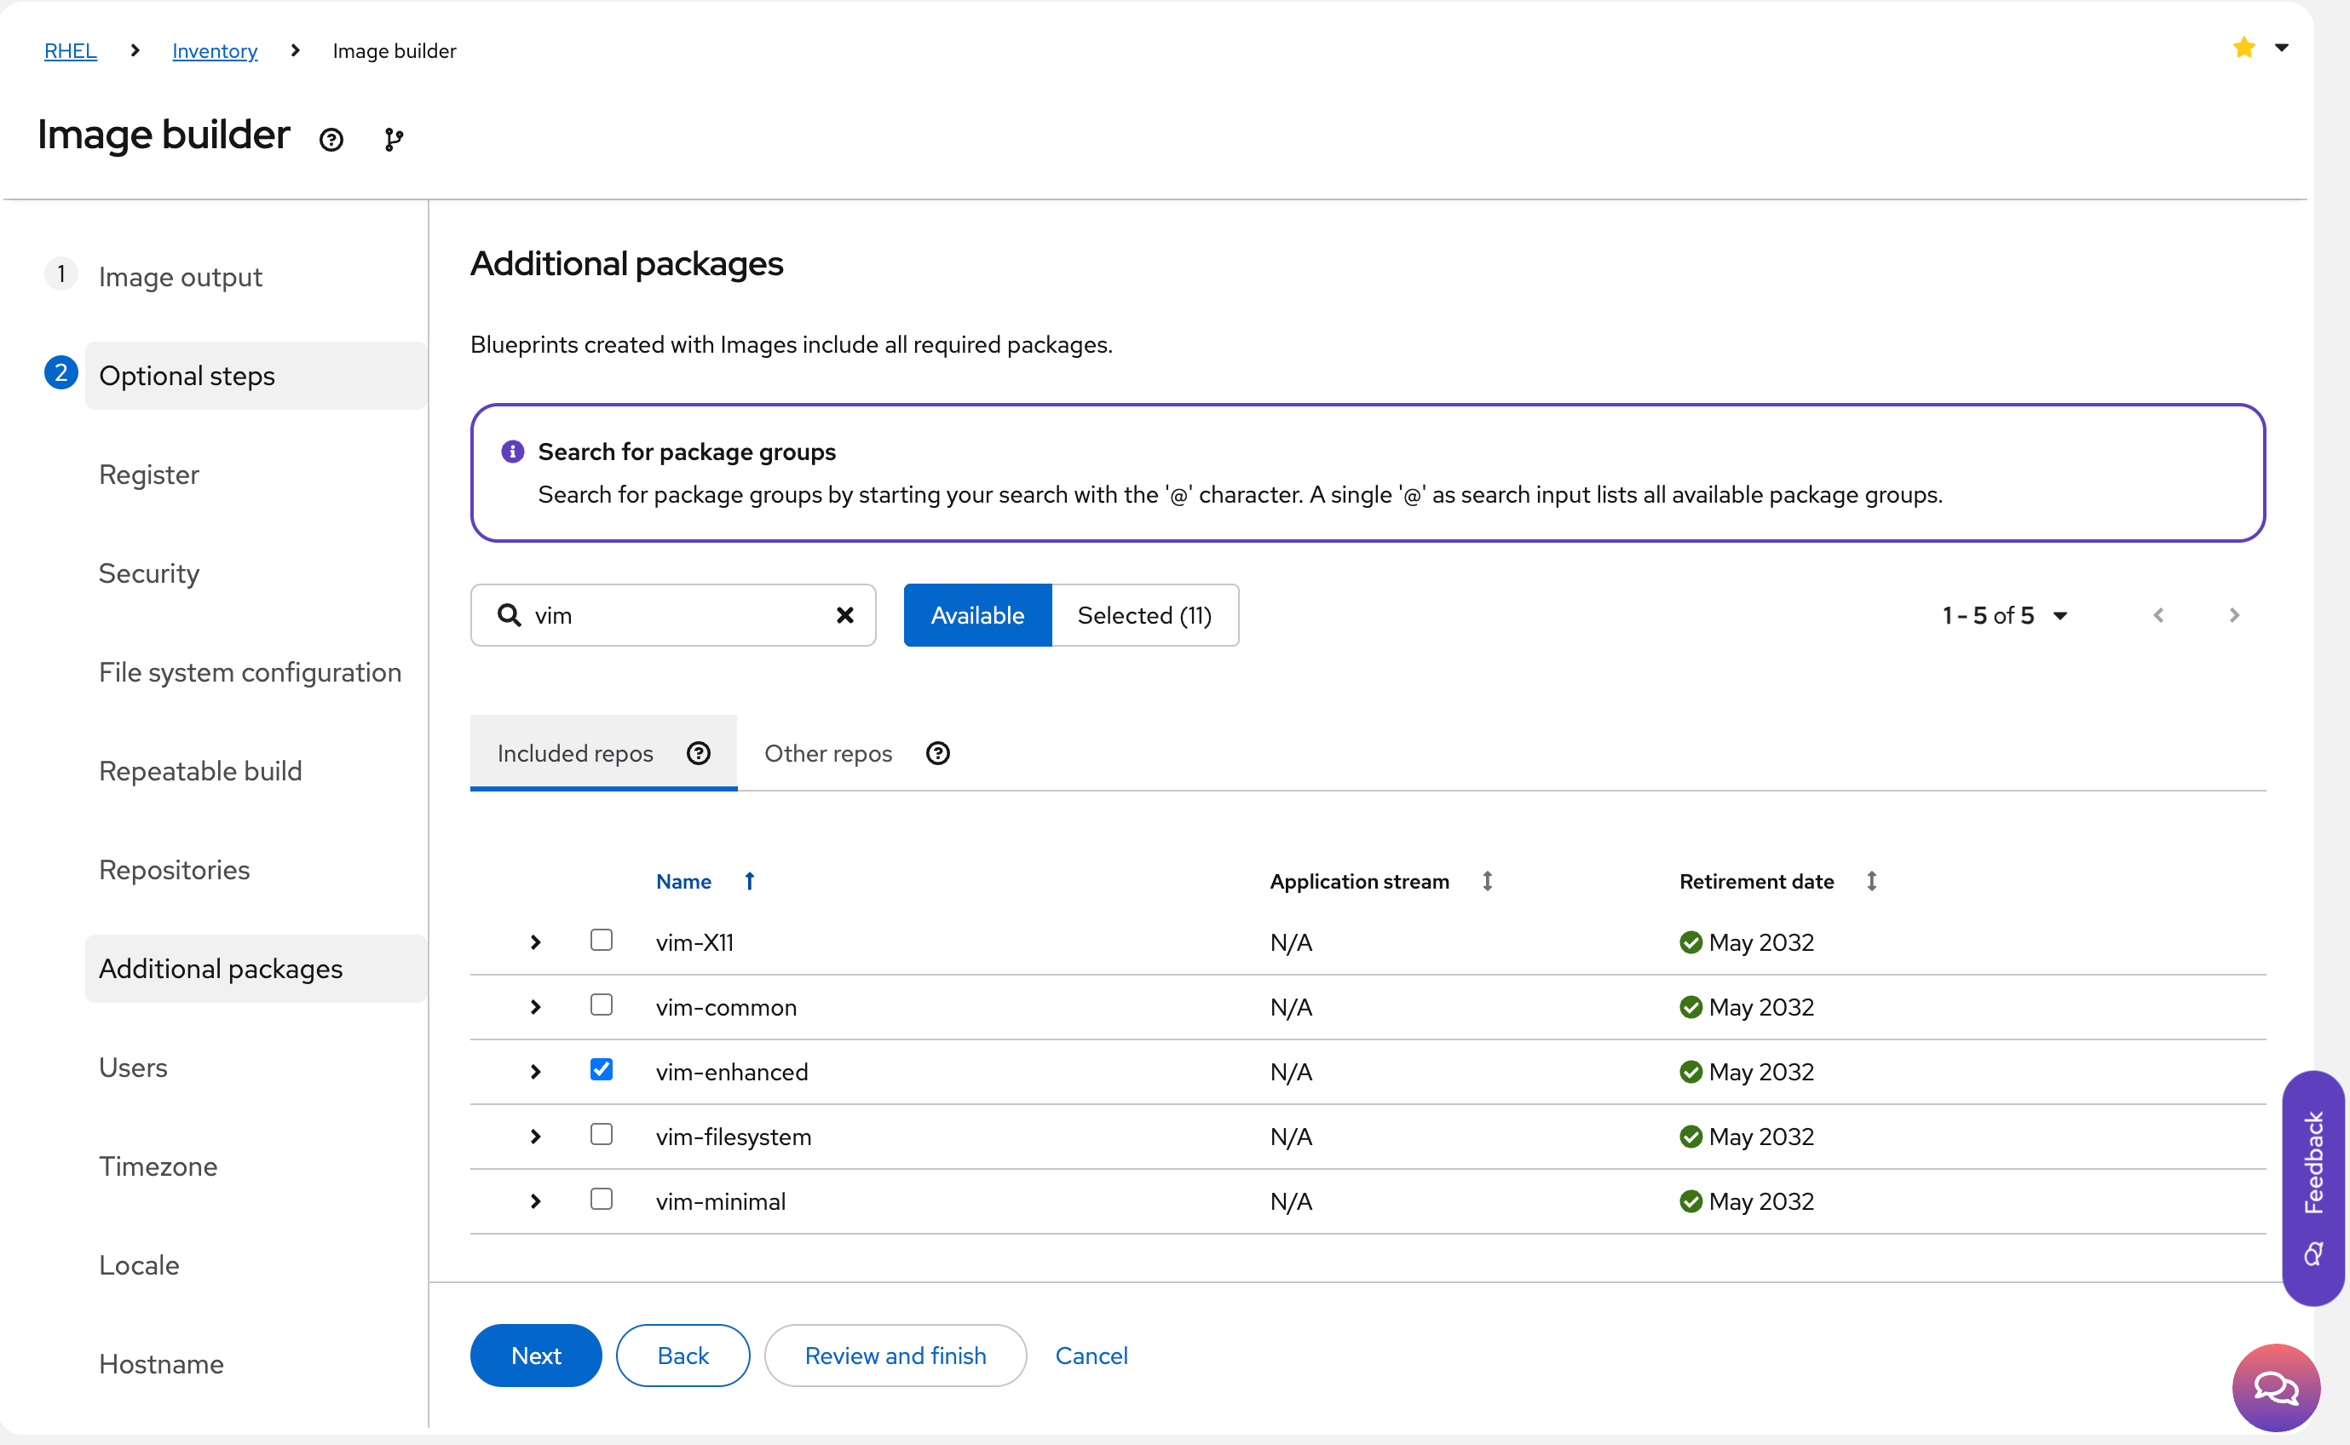
Task: Uncheck the vim-enhanced package
Action: click(601, 1069)
